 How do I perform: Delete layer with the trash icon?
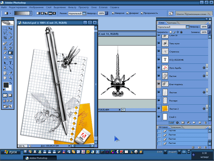coord(205,122)
